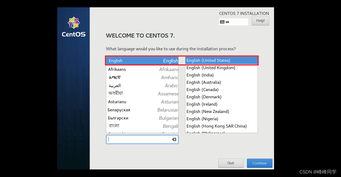The width and height of the screenshot is (341, 177).
Task: Choose Belarusian language row
Action: pos(142,110)
